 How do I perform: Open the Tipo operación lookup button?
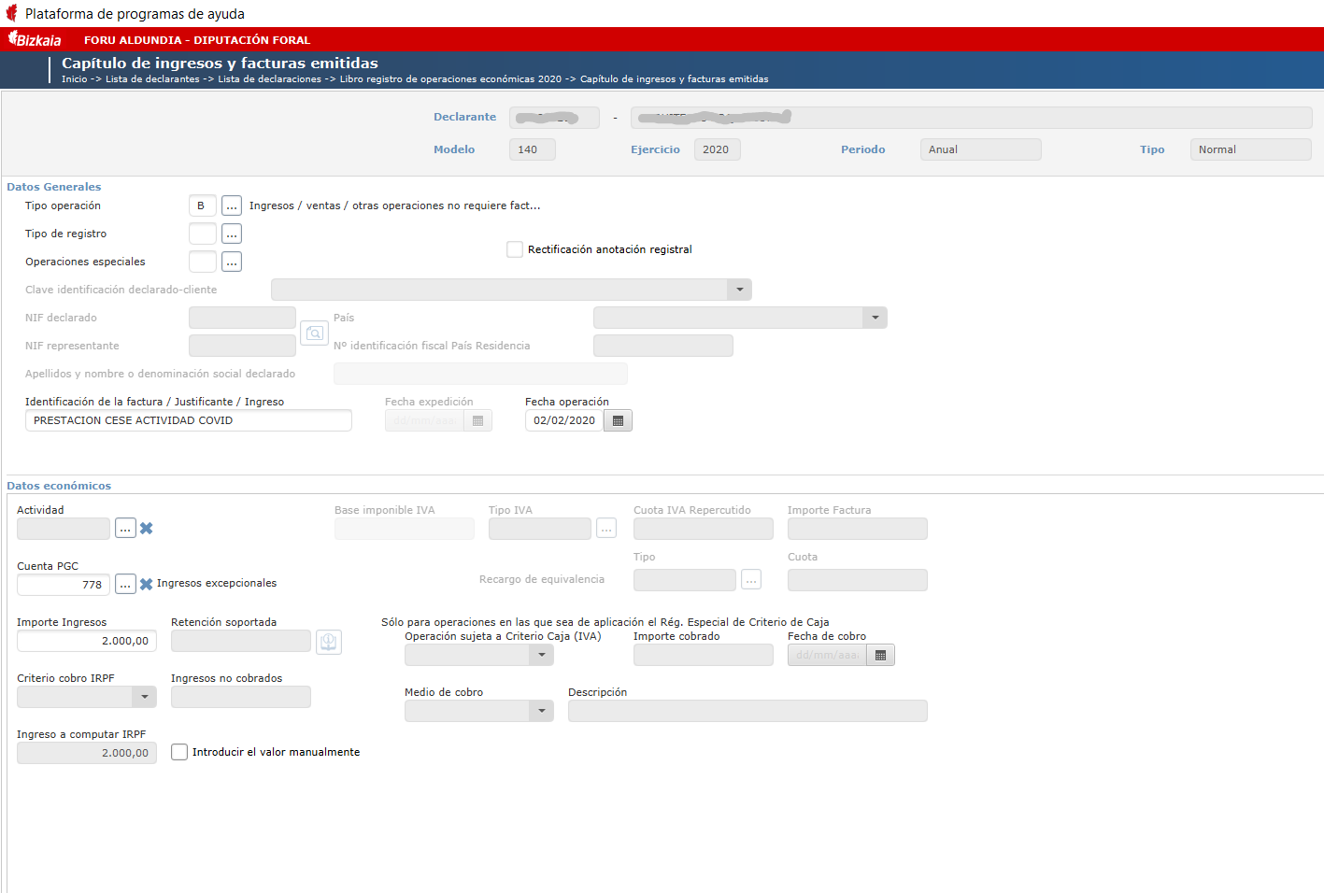tap(232, 206)
